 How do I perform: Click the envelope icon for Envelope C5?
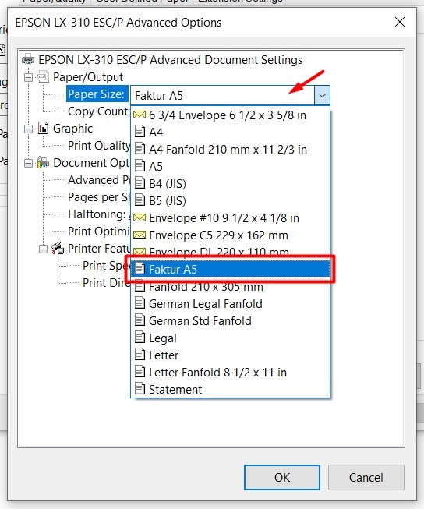coord(140,235)
